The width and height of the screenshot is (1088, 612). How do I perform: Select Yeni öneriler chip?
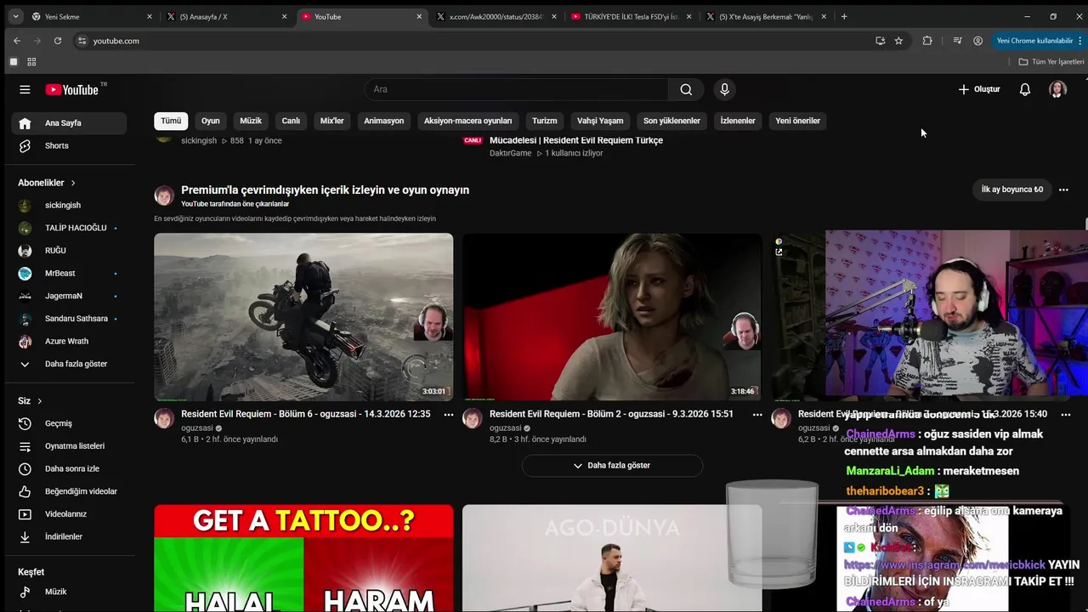797,121
